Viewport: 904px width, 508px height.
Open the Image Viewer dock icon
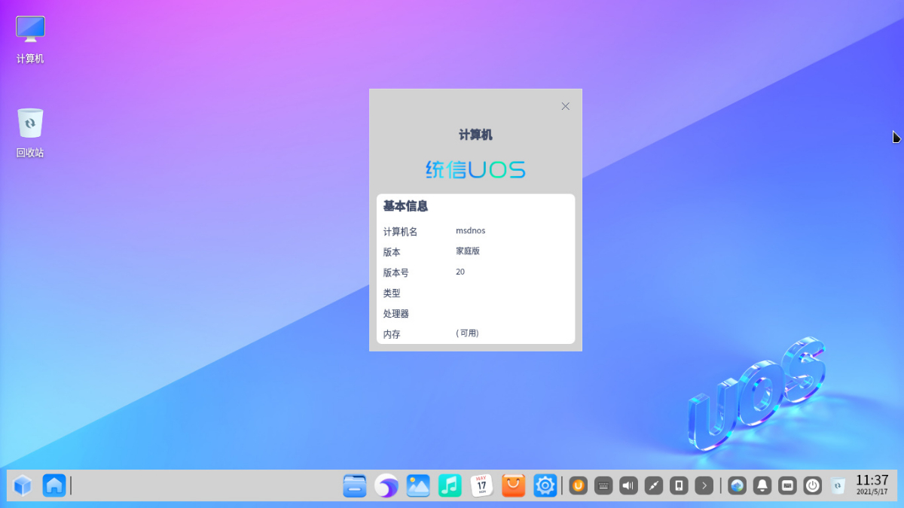[x=418, y=485]
